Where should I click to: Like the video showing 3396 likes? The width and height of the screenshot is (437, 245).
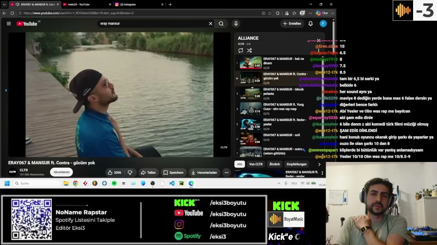pos(114,173)
